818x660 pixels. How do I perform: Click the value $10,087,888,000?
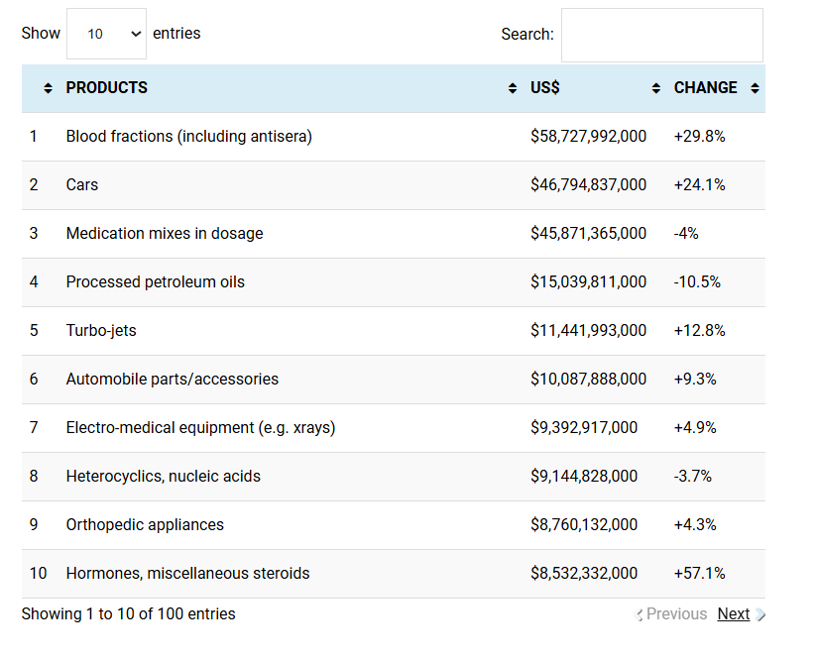pos(588,379)
